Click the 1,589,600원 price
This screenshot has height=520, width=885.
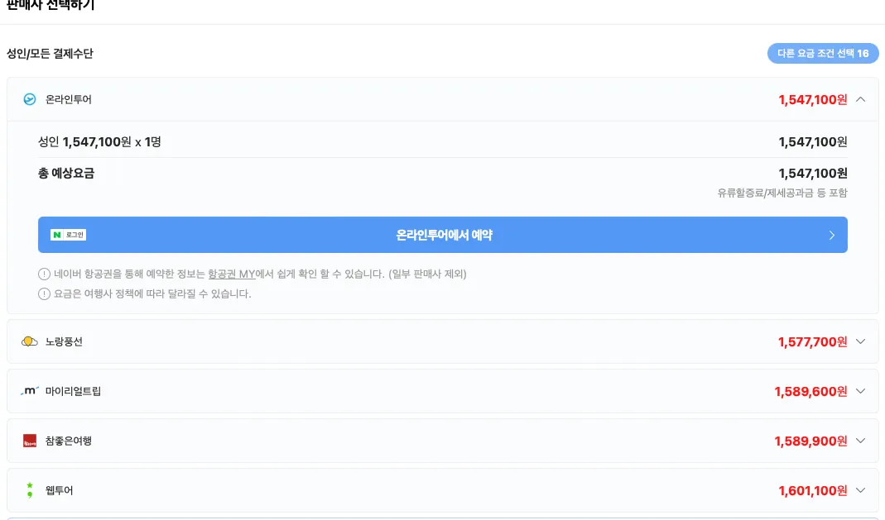click(x=810, y=392)
